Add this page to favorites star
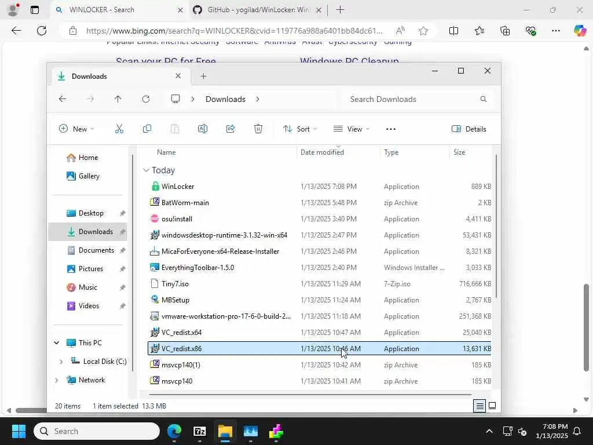This screenshot has height=445, width=593. tap(423, 31)
